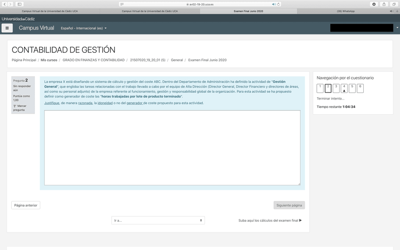Open 21507020_19_20_01 (5) course breadcrumb
The width and height of the screenshot is (400, 250).
click(148, 60)
